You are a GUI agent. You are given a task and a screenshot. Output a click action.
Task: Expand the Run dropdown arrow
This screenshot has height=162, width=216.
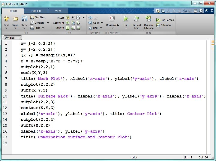[126, 28]
